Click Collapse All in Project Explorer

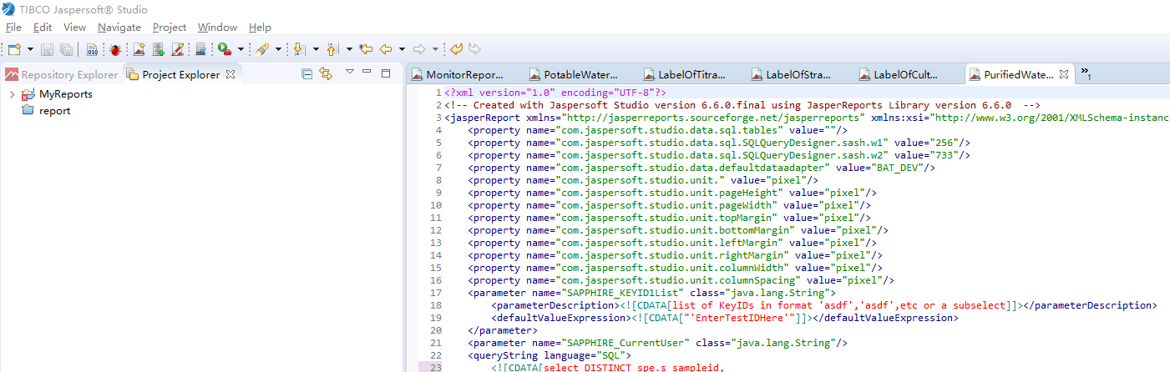[306, 74]
